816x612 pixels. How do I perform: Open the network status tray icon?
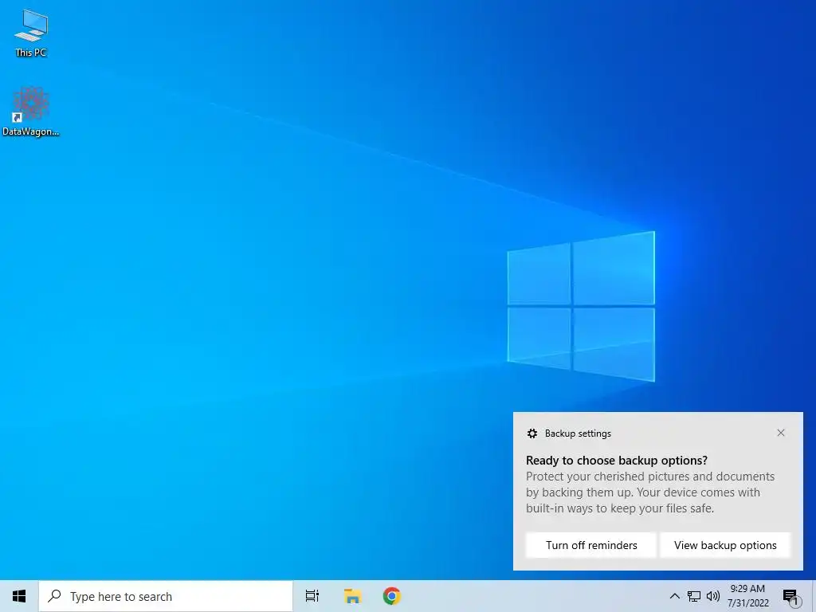(x=694, y=596)
